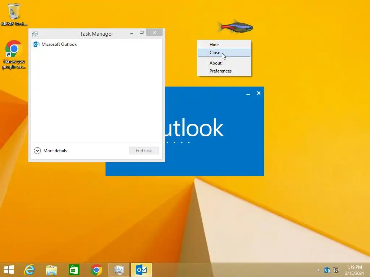Image resolution: width=370 pixels, height=277 pixels.
Task: Switch to Task Manager taskbar button
Action: pos(119,270)
